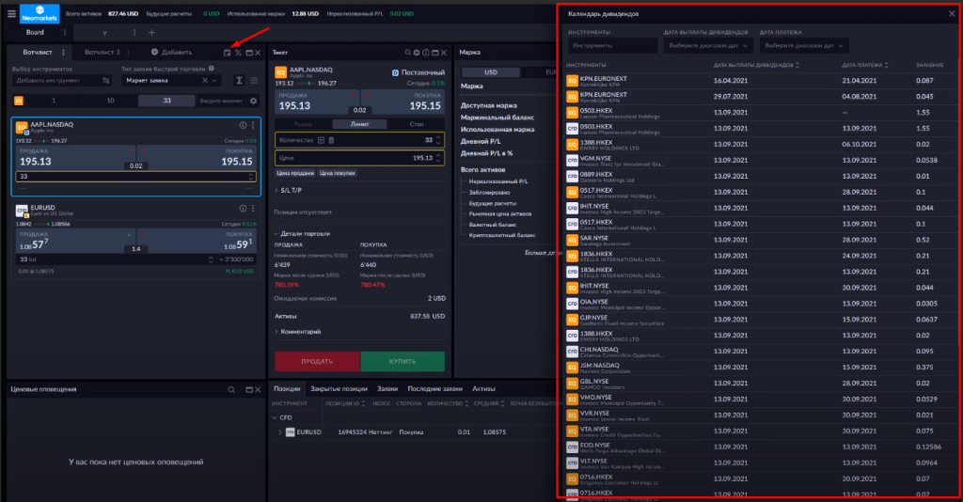Image resolution: width=963 pixels, height=502 pixels.
Task: Expand the EURUSD position row
Action: (280, 432)
